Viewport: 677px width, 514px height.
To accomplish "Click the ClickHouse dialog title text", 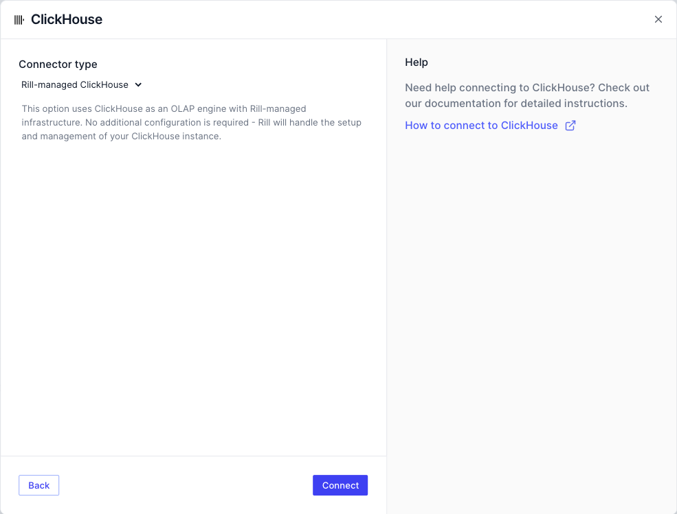I will pos(67,19).
